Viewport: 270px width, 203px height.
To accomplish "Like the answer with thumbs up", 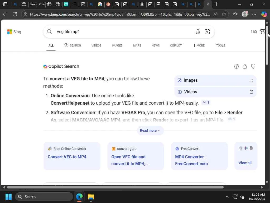I will pos(245,66).
